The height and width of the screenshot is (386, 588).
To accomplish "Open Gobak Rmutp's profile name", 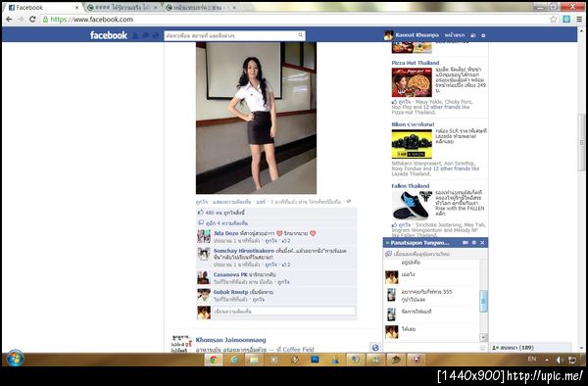I will [230, 292].
